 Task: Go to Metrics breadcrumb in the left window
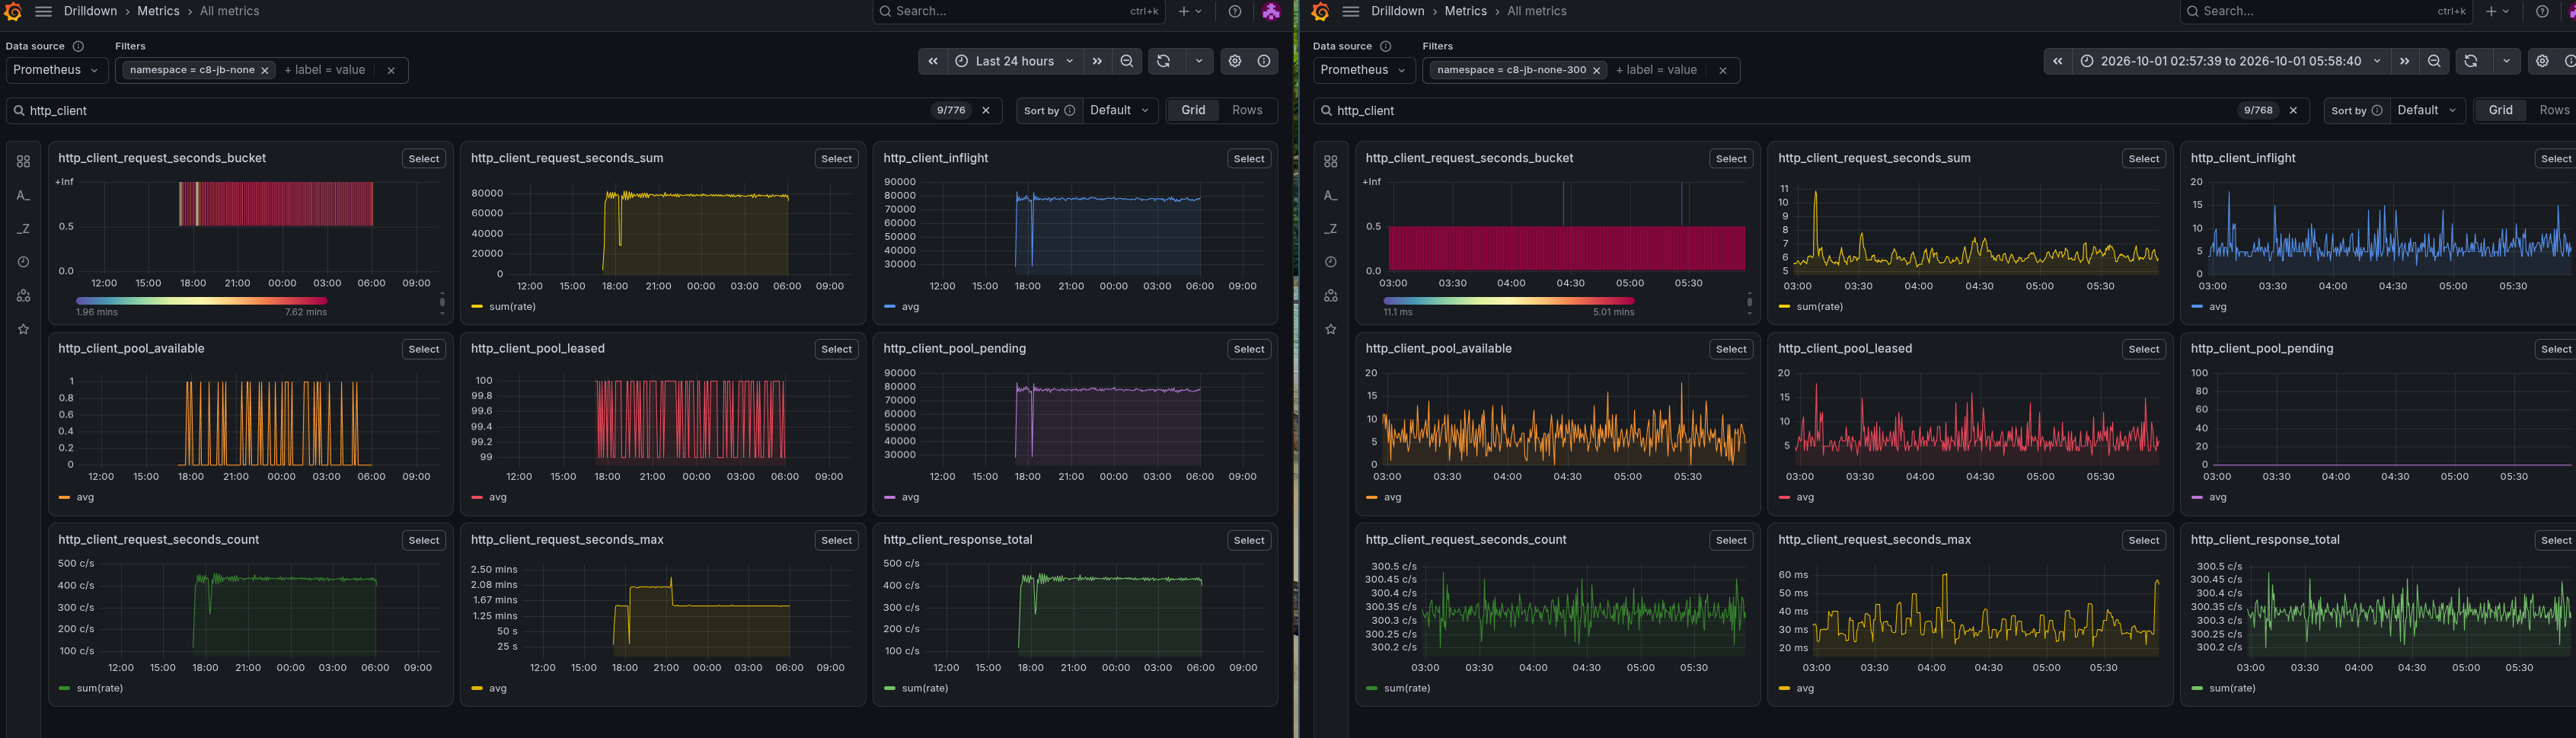pos(158,11)
